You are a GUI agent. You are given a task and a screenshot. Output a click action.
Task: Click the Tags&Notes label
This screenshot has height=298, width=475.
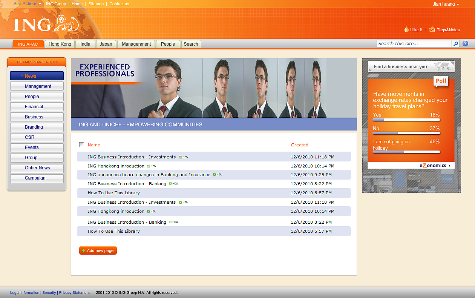click(x=448, y=30)
